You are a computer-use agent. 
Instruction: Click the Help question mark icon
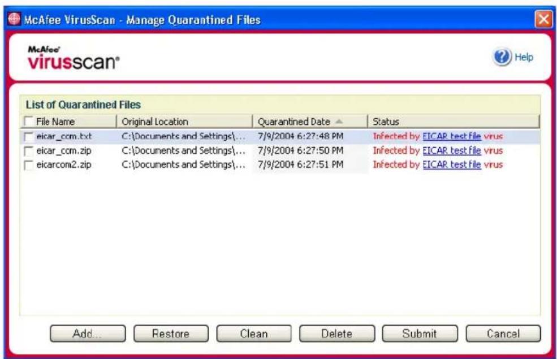502,57
